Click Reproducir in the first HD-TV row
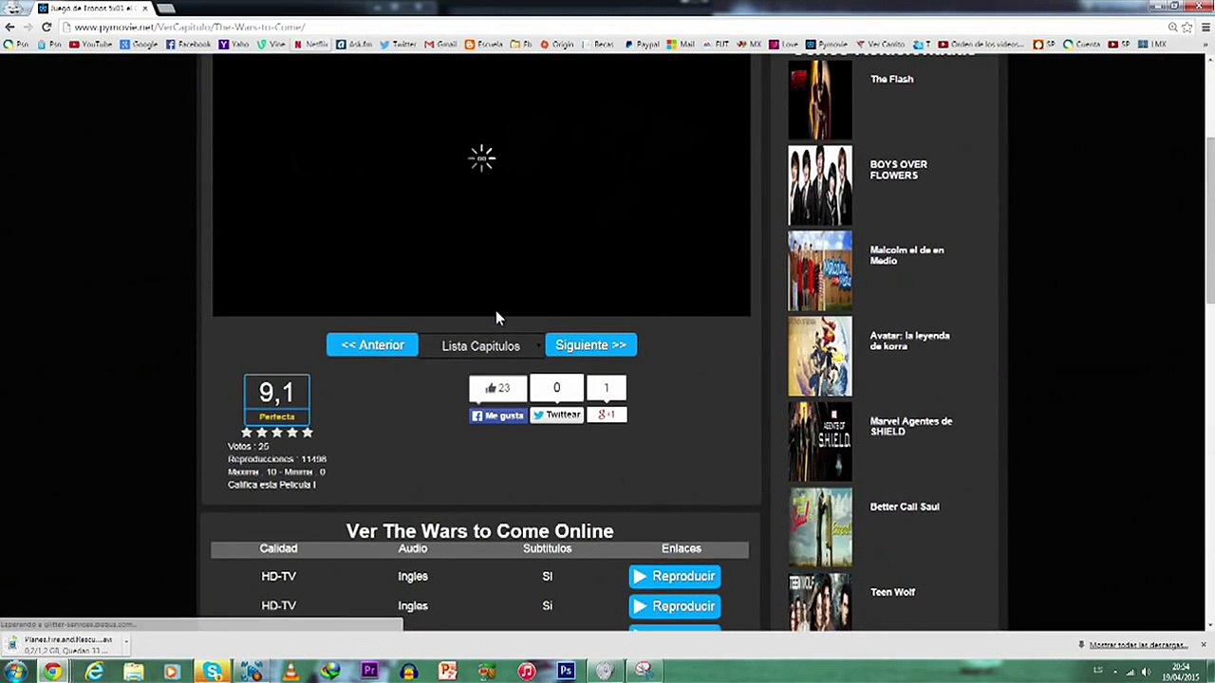The height and width of the screenshot is (683, 1215). pyautogui.click(x=675, y=577)
